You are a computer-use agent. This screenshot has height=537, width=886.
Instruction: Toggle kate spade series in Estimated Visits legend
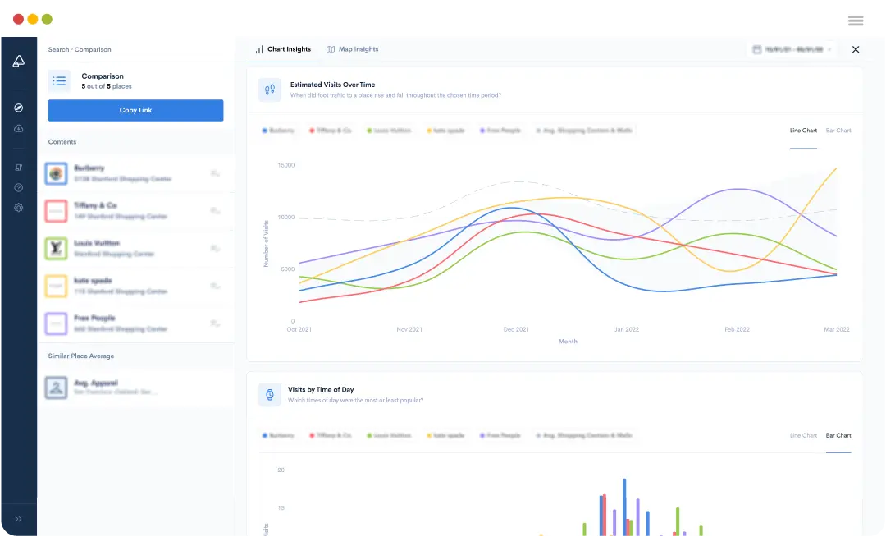tap(445, 131)
